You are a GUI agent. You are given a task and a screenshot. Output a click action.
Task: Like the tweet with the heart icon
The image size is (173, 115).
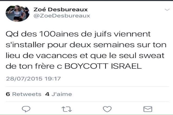pyautogui.click(x=107, y=109)
